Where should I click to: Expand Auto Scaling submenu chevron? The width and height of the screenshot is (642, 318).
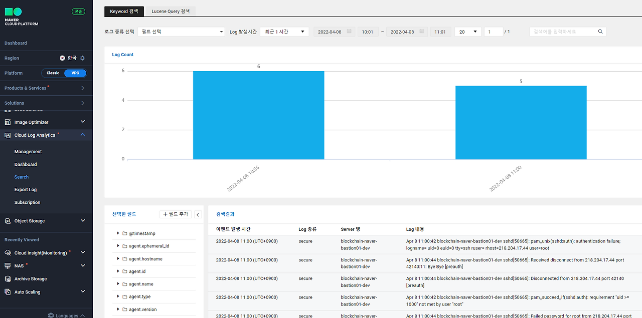83,291
